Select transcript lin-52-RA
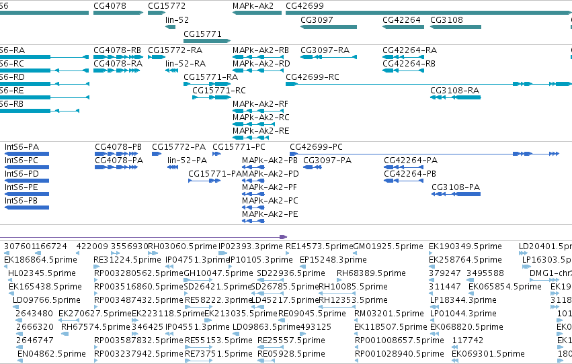This screenshot has width=572, height=364. pos(172,71)
